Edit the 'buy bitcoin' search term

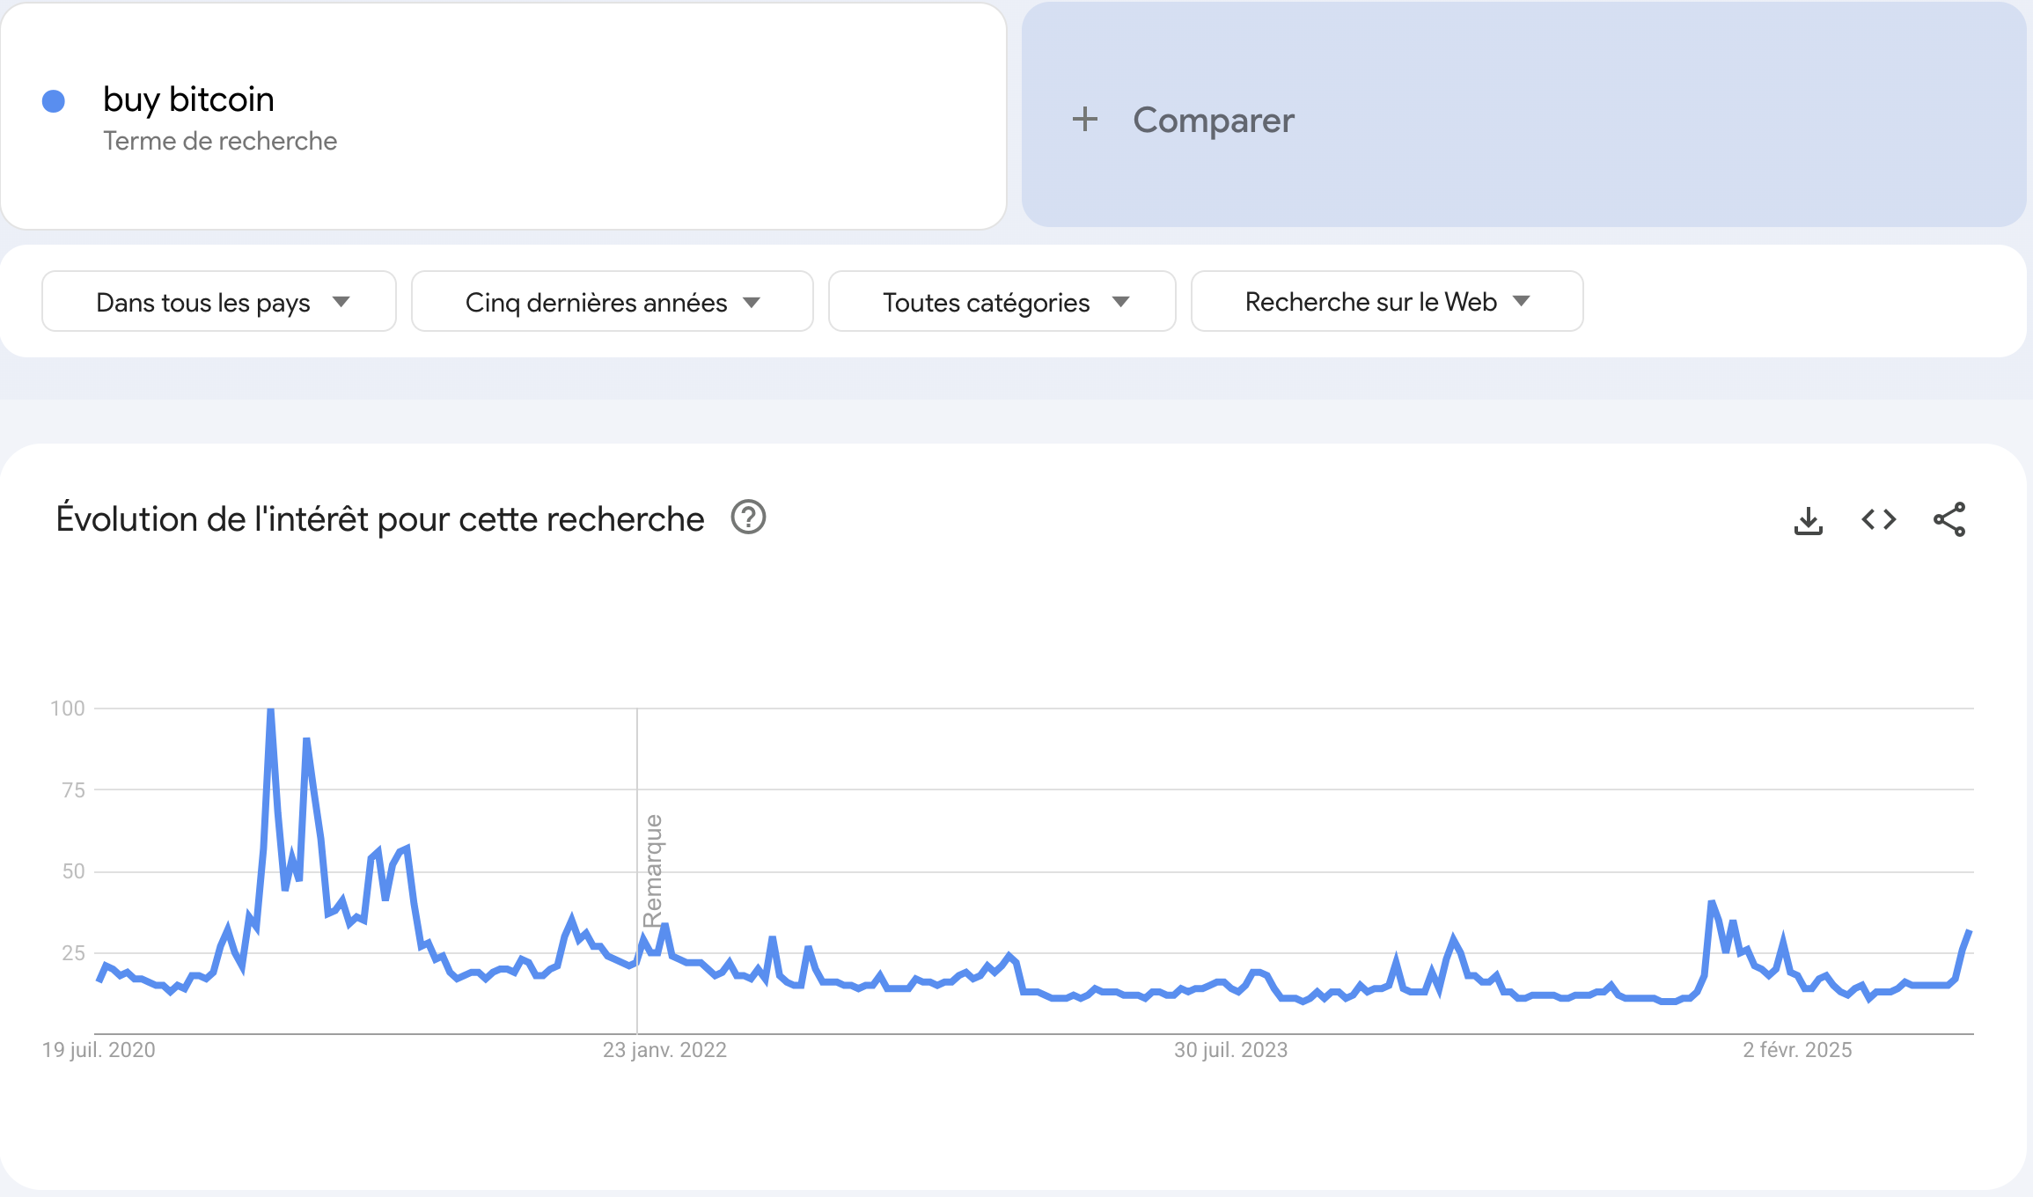pyautogui.click(x=188, y=99)
